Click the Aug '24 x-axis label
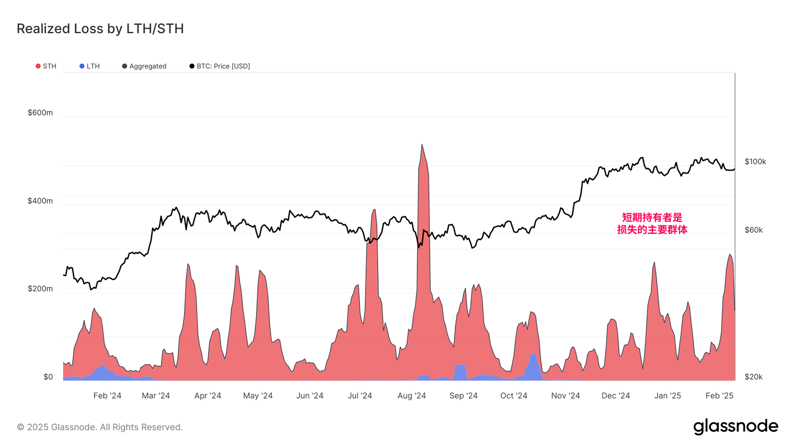The image size is (795, 447). tap(411, 396)
